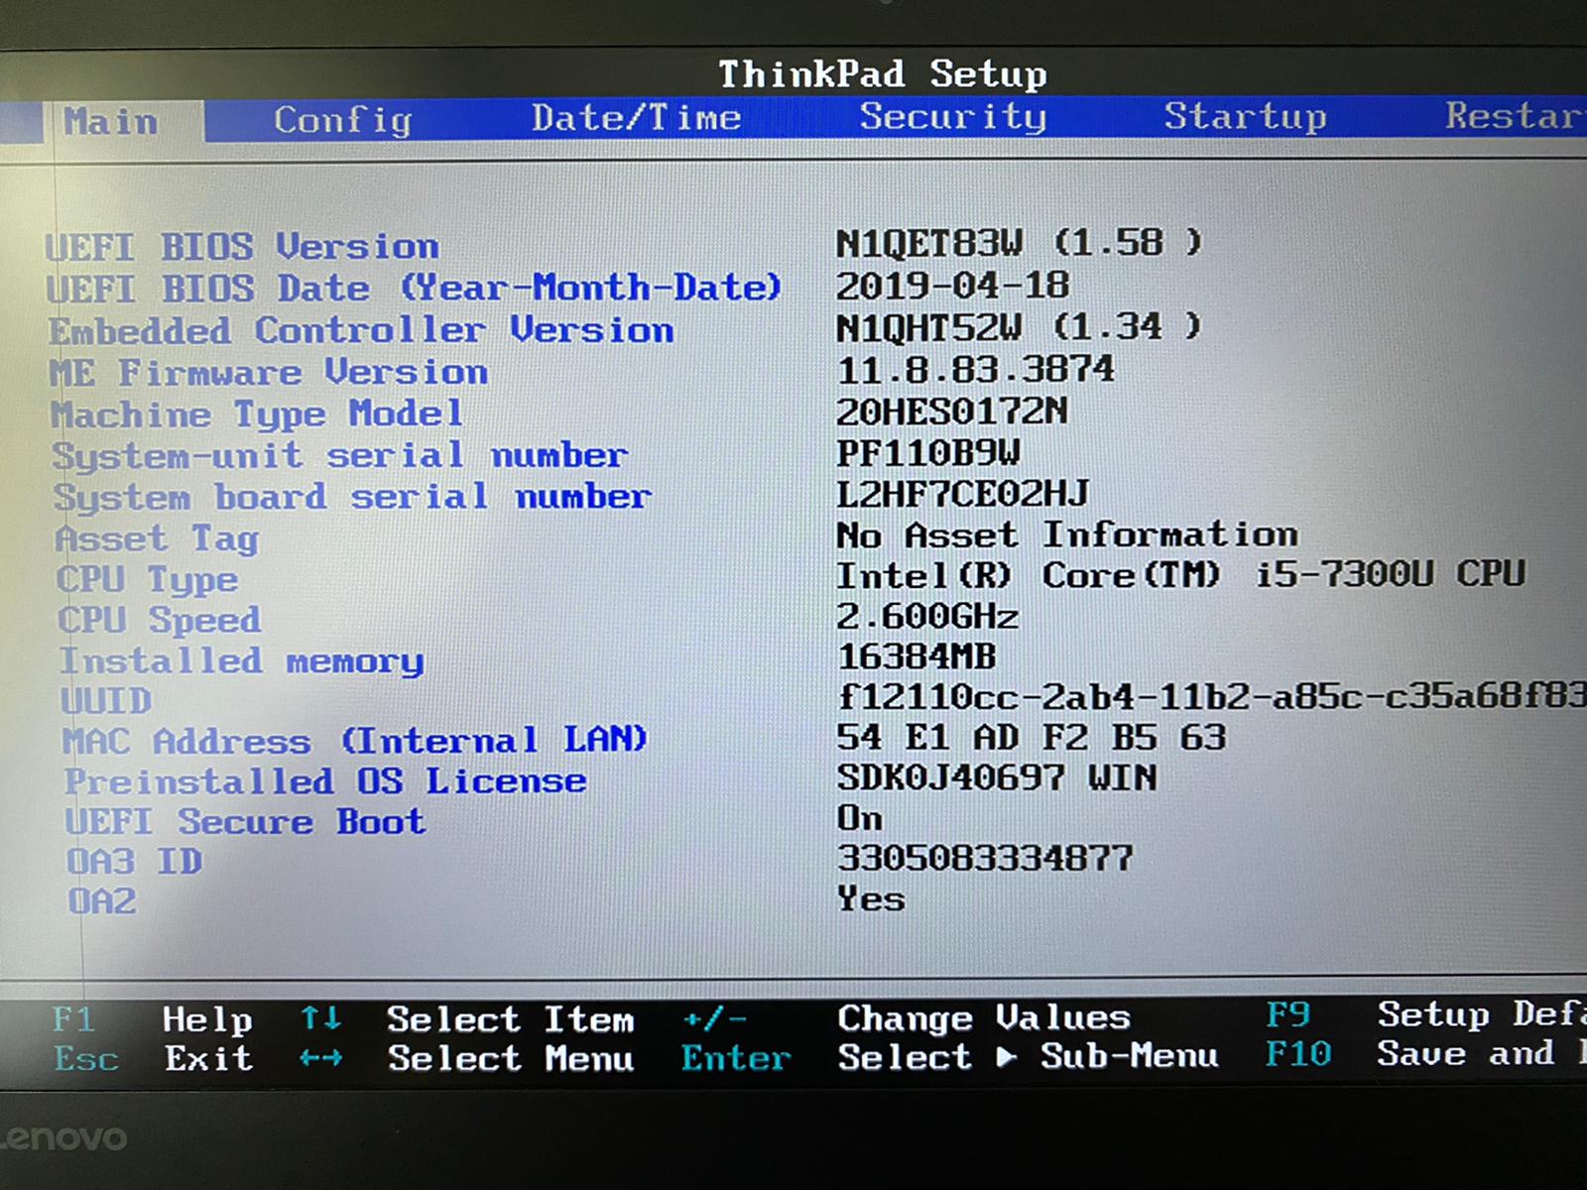Click the UEFI Secure Boot label
This screenshot has width=1587, height=1190.
[245, 822]
